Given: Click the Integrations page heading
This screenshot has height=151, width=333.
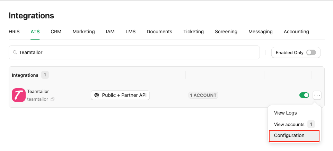Looking at the screenshot, I should coord(32,16).
